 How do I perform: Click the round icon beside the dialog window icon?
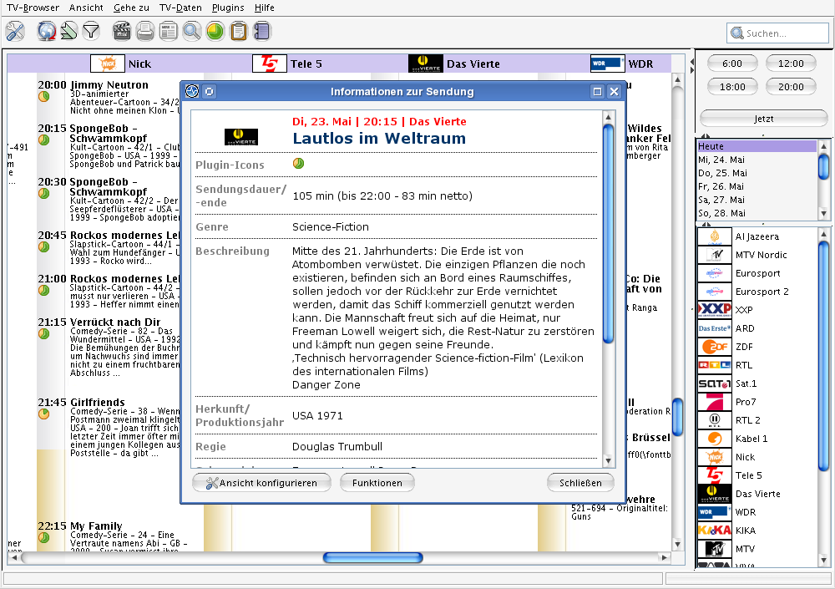[210, 92]
